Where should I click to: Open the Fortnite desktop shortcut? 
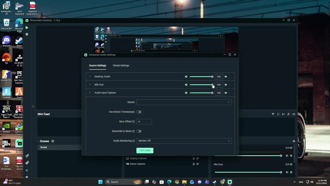click(6, 93)
